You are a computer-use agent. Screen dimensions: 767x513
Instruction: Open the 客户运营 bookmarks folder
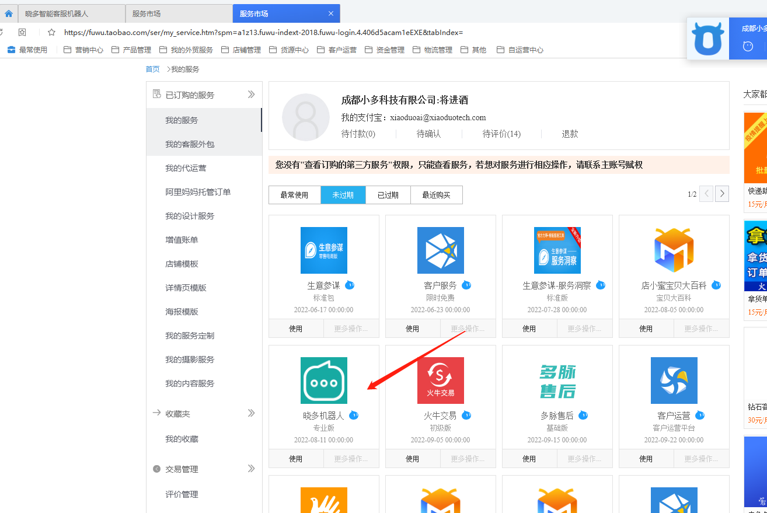click(x=337, y=50)
